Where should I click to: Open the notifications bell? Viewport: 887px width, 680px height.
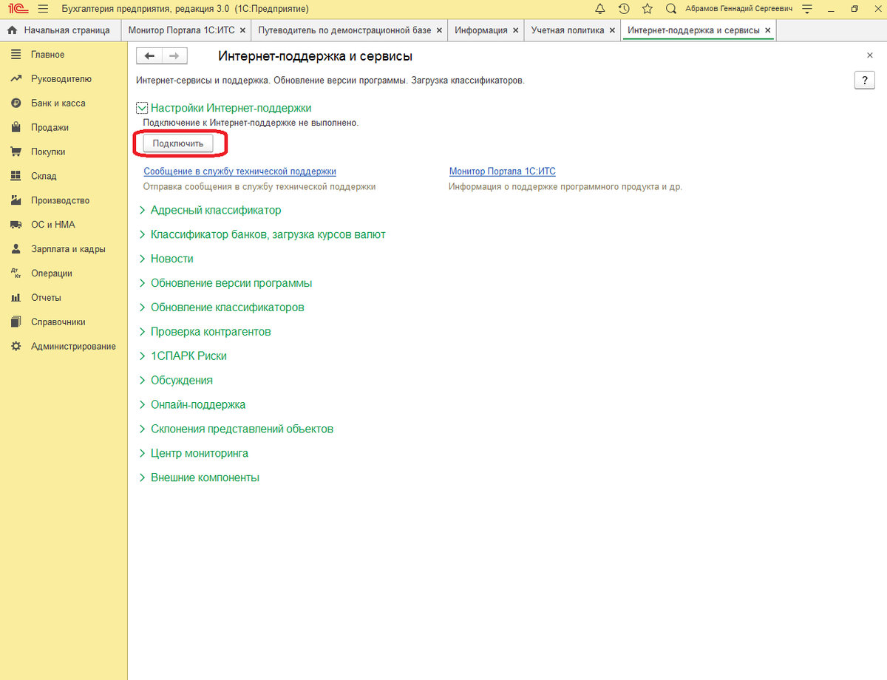[599, 9]
